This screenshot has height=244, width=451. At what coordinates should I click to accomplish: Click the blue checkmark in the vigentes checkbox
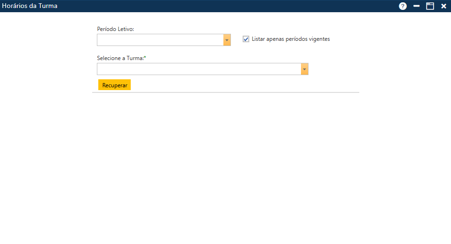(246, 39)
